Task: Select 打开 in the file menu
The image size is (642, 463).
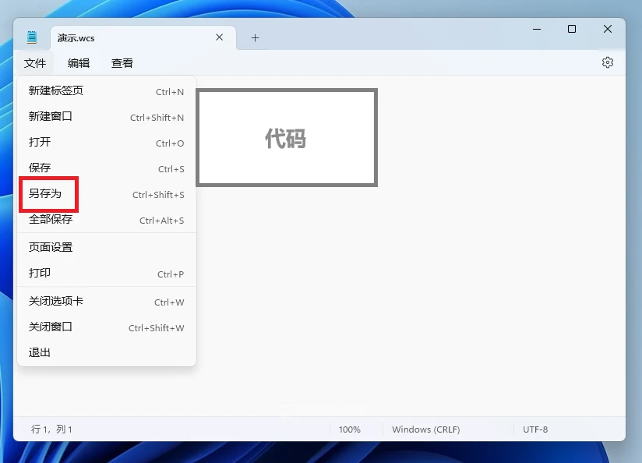Action: click(107, 143)
